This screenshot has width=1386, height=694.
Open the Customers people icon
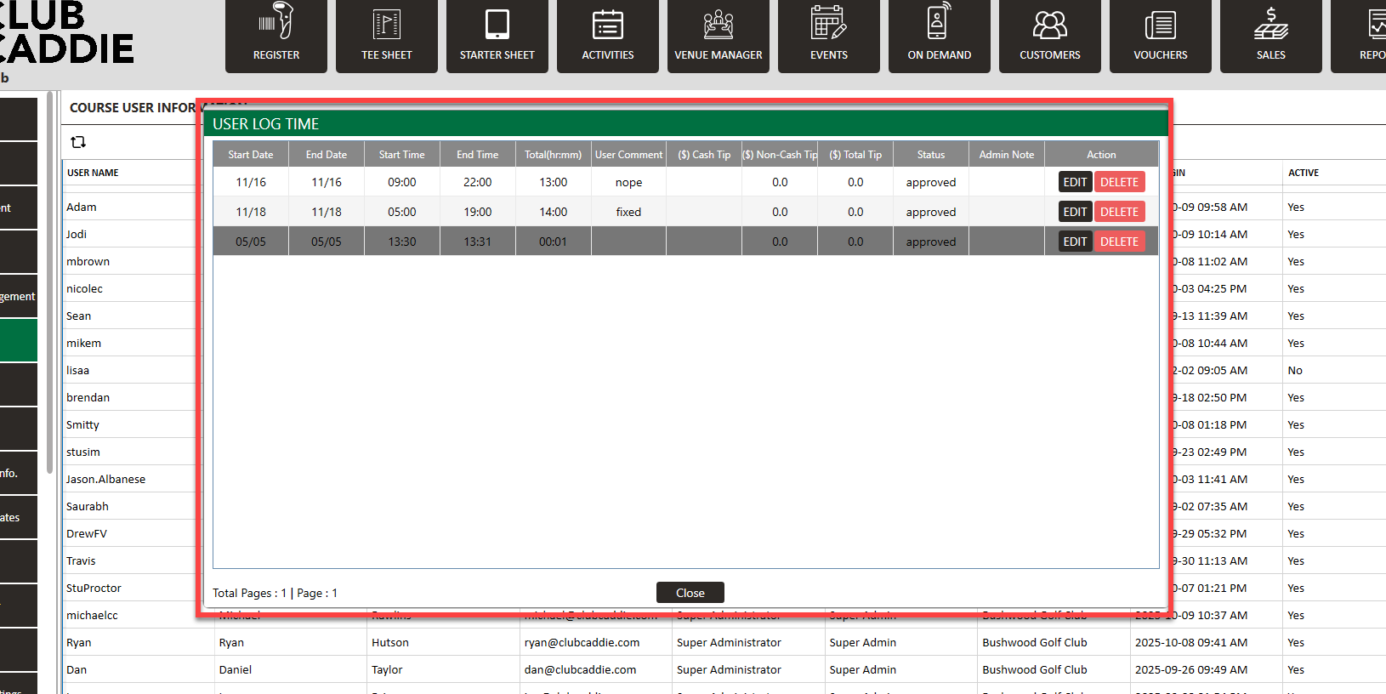click(1049, 24)
